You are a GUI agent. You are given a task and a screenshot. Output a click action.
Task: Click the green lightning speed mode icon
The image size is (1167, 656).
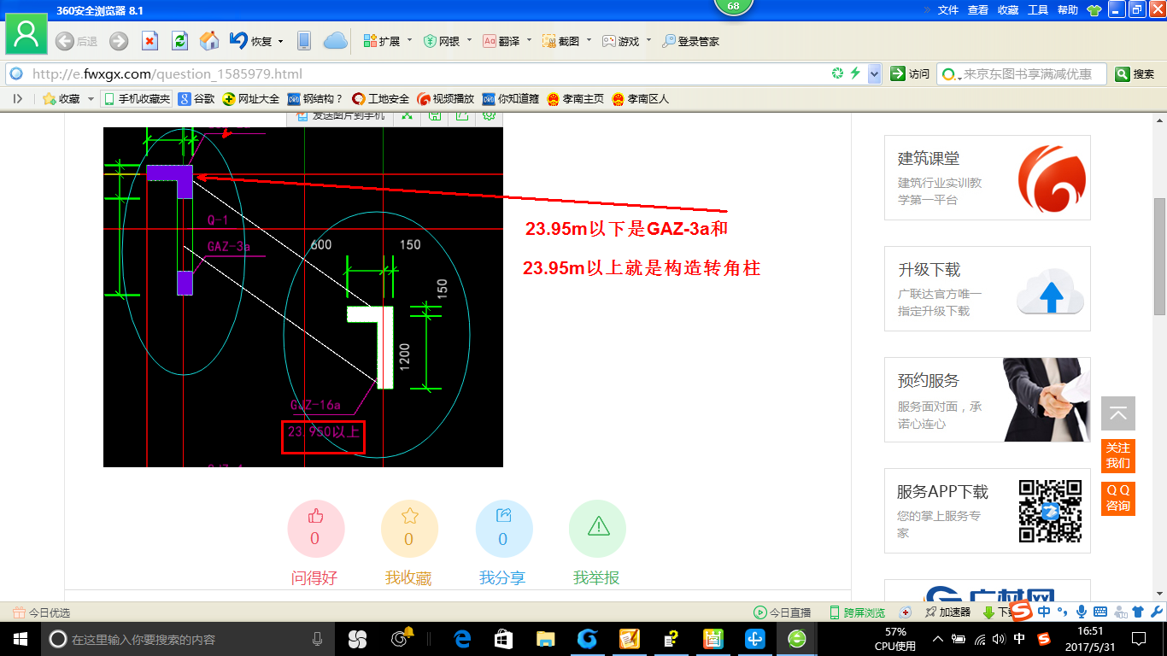click(x=855, y=74)
